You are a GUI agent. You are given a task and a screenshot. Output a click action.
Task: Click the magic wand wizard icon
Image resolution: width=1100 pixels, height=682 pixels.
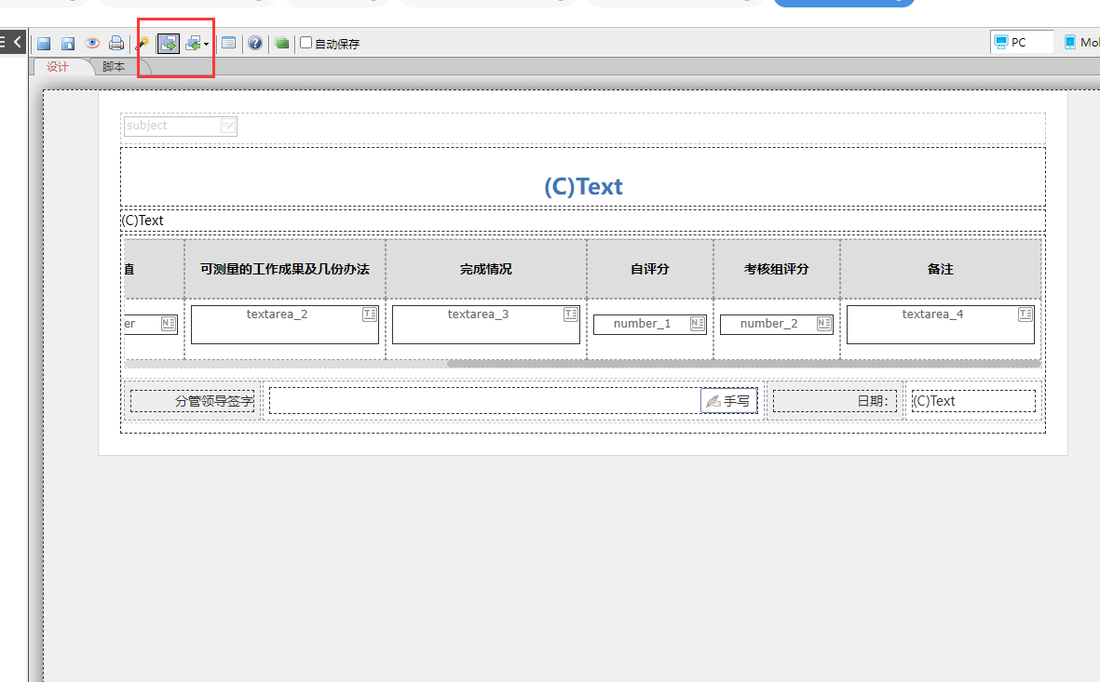142,43
